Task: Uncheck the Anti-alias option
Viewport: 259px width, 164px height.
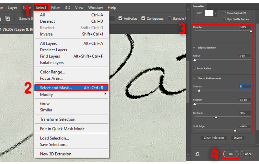Action: (120, 19)
